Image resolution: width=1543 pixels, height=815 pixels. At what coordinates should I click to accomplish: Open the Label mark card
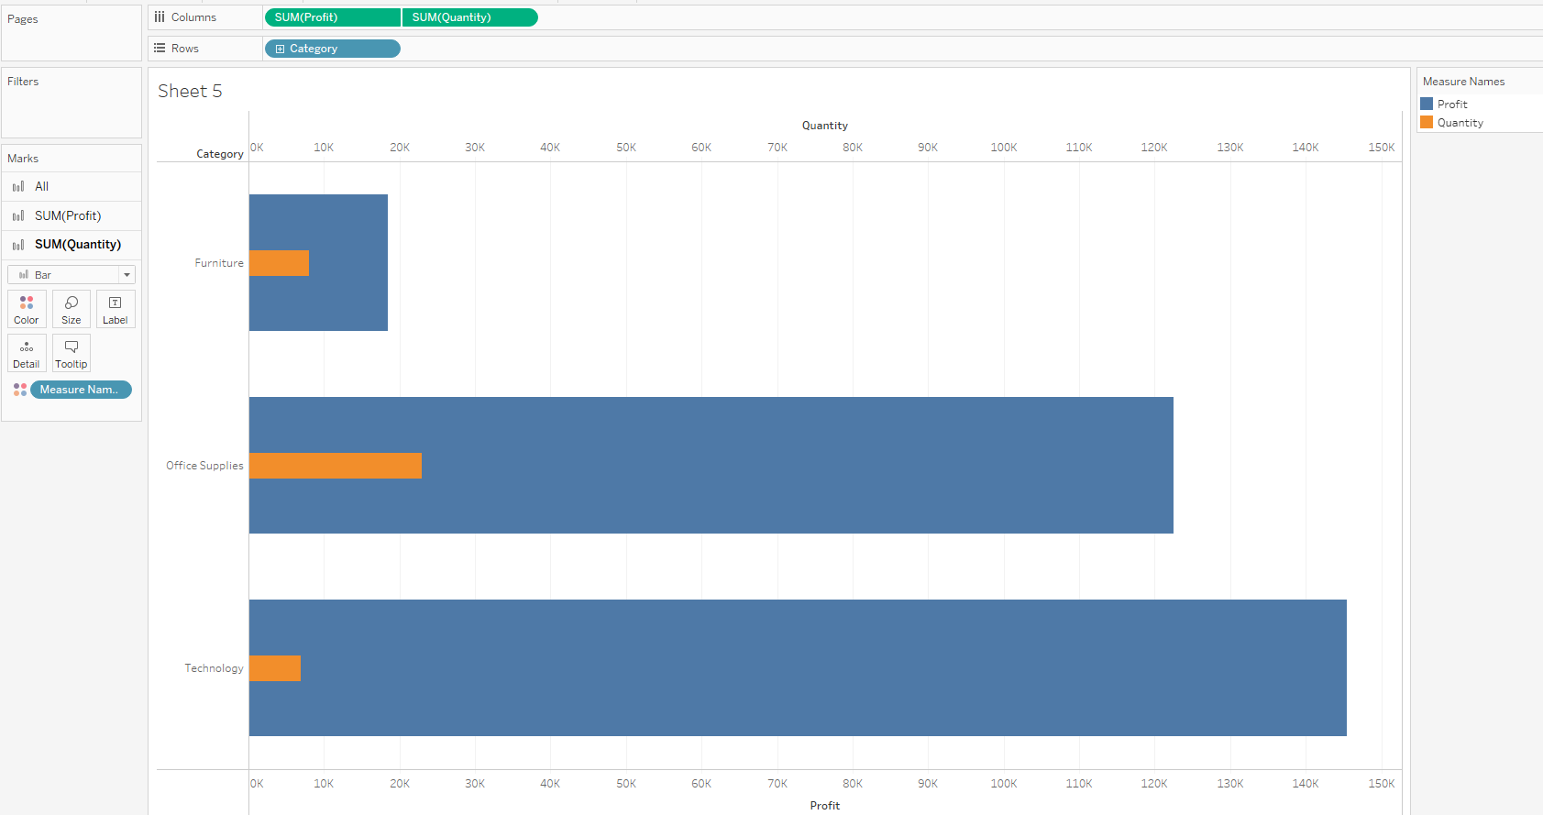[x=116, y=309]
